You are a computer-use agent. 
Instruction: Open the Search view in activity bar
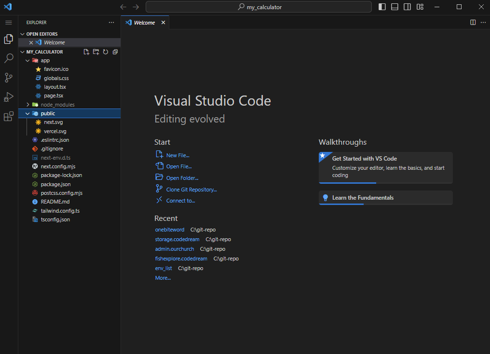pos(9,58)
